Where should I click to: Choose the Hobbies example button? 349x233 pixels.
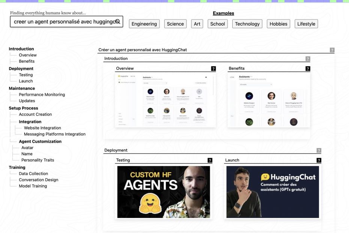click(278, 24)
